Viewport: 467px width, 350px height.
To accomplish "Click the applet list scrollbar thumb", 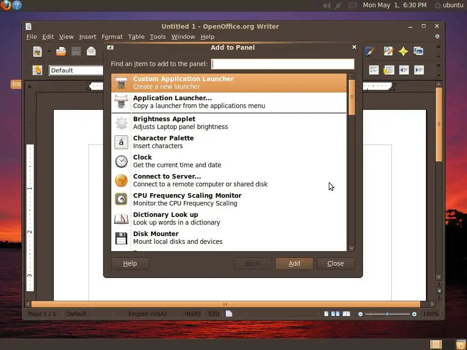I will 352,97.
